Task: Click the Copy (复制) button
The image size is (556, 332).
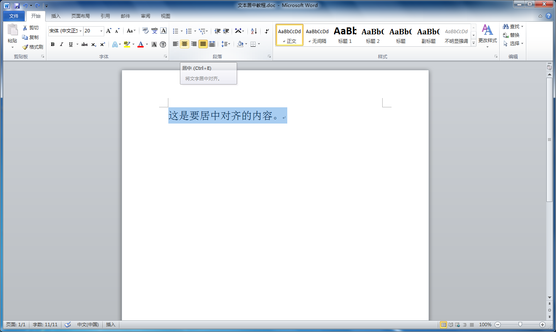Action: click(x=31, y=37)
